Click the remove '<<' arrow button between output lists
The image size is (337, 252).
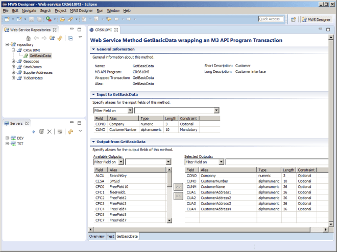click(x=178, y=196)
